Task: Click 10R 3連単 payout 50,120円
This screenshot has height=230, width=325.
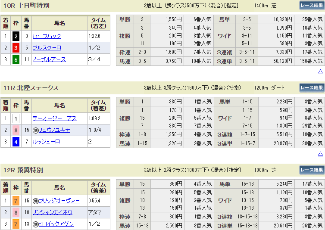Action: coord(283,61)
